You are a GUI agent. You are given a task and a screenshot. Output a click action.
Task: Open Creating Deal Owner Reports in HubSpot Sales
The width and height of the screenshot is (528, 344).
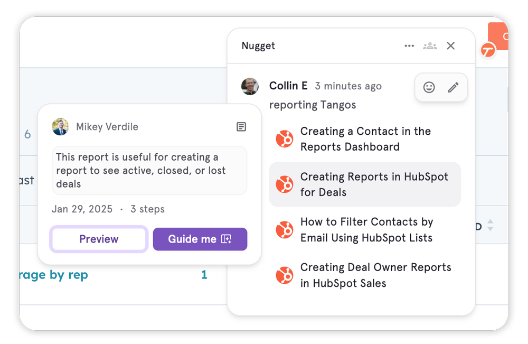pos(375,275)
